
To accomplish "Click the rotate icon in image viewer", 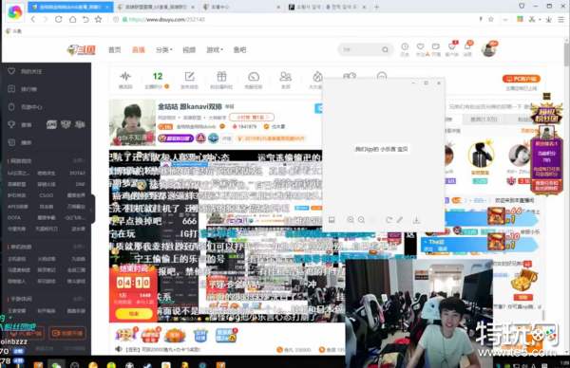I will coord(389,220).
